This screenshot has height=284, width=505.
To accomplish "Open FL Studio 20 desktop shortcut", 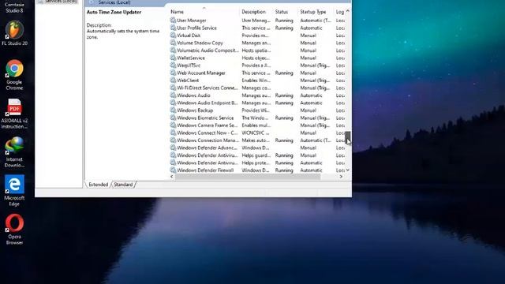I will (14, 33).
